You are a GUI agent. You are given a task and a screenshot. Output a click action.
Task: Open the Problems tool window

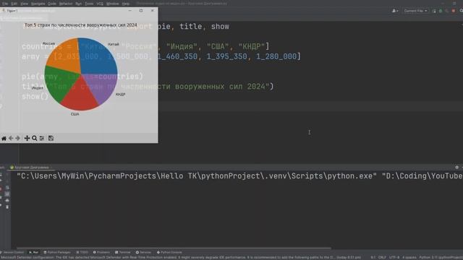101,252
